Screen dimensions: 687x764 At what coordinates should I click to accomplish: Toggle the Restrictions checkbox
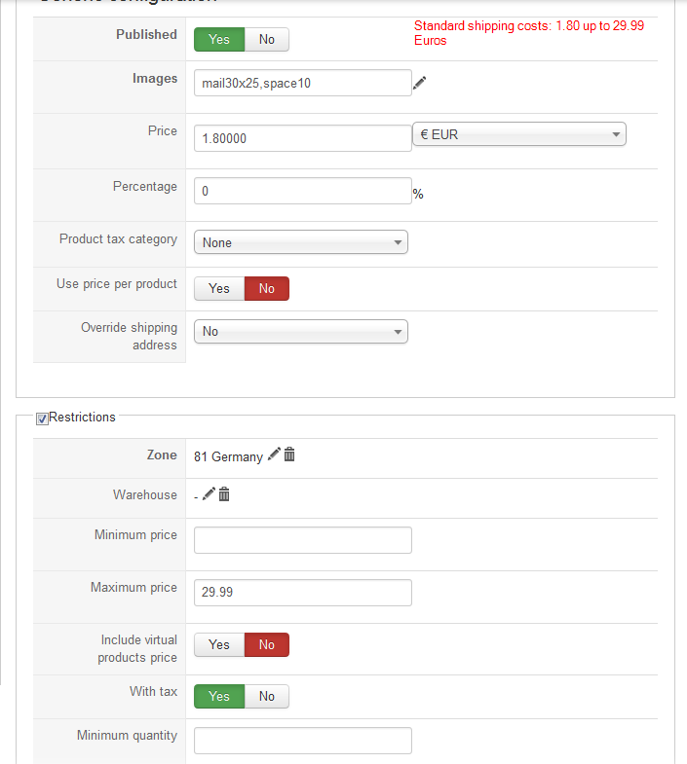click(x=42, y=418)
